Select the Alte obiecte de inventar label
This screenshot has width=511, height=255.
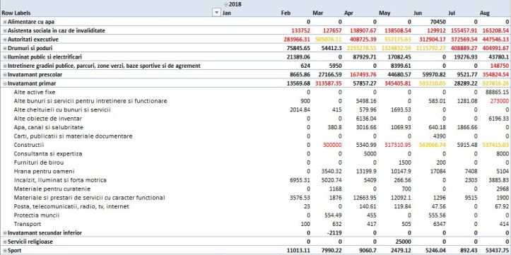47,119
